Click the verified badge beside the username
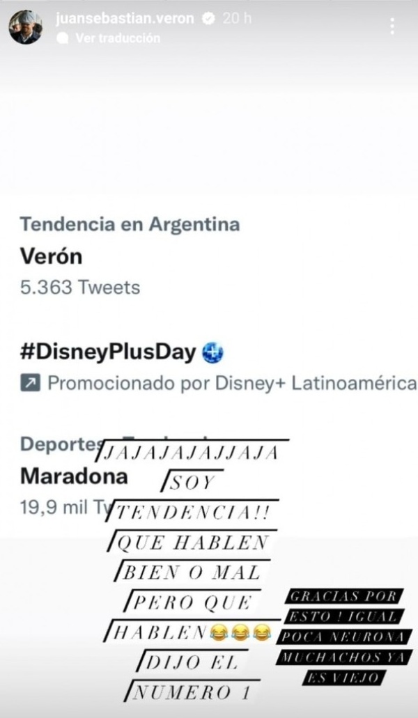 [207, 19]
